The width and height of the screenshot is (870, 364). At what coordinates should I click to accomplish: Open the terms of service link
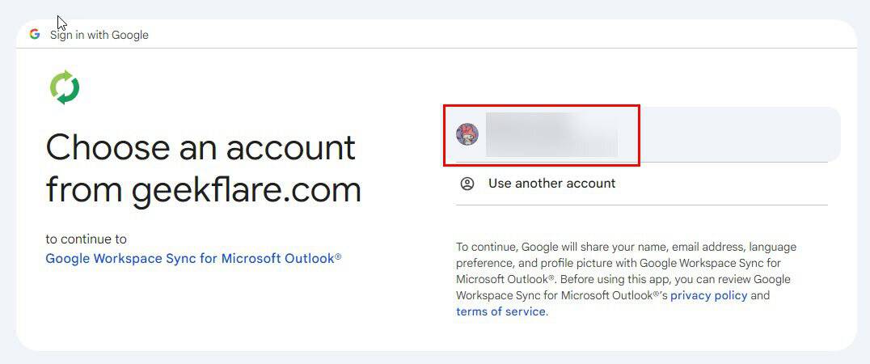point(500,311)
